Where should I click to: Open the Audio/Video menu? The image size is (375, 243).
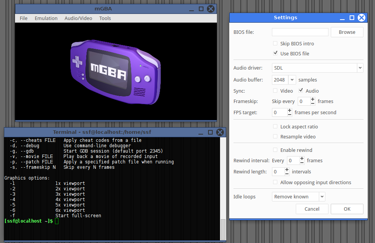click(78, 18)
